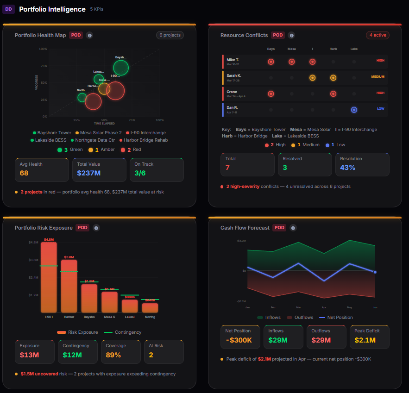Viewport: 409px width, 393px height.
Task: Click Sarah K. amber marker under Harb
Action: coord(333,78)
